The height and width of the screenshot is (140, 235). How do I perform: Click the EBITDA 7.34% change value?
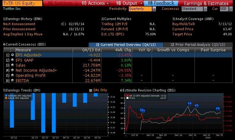pyautogui.click(x=126, y=80)
